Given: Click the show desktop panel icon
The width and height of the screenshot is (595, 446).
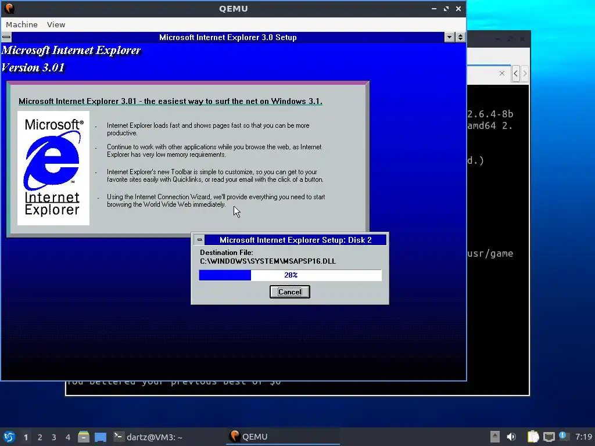Looking at the screenshot, I should pyautogui.click(x=101, y=437).
